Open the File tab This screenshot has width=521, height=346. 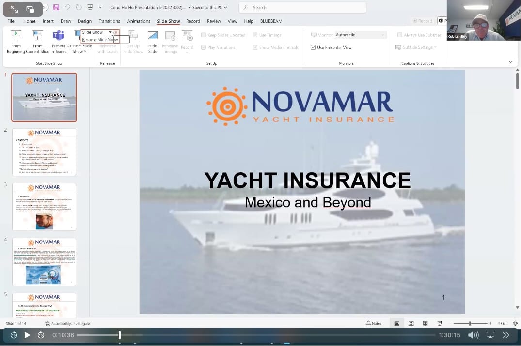click(x=11, y=21)
